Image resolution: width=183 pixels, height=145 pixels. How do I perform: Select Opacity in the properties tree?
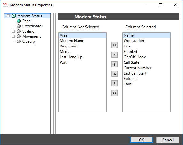coord(29,41)
